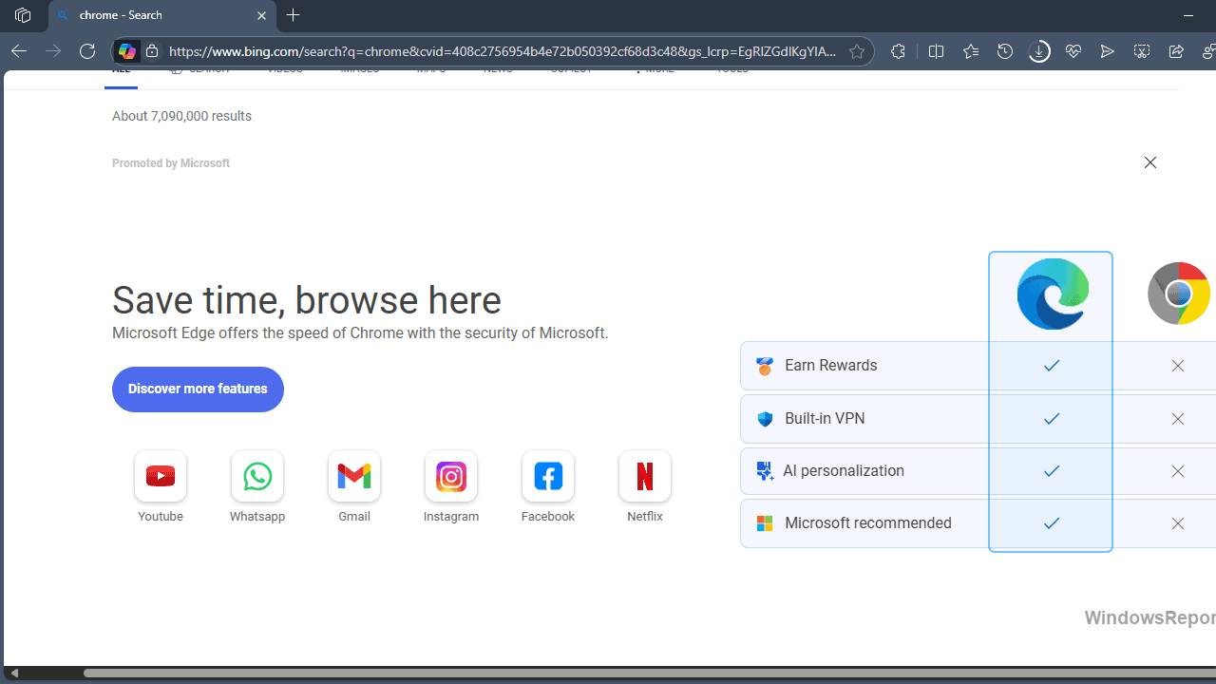Open Tab actions menu at top left
Screen dimensions: 1216x684
point(23,15)
